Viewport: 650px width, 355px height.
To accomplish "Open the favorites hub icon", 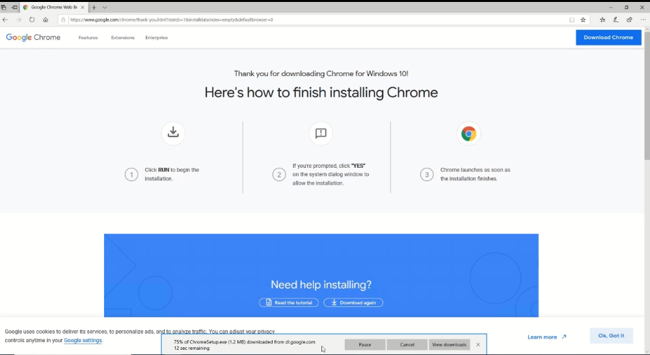I will [x=603, y=20].
